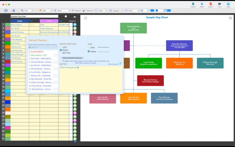Click the blue plus button for Steve Owens
The width and height of the screenshot is (235, 147).
pyautogui.click(x=75, y=25)
